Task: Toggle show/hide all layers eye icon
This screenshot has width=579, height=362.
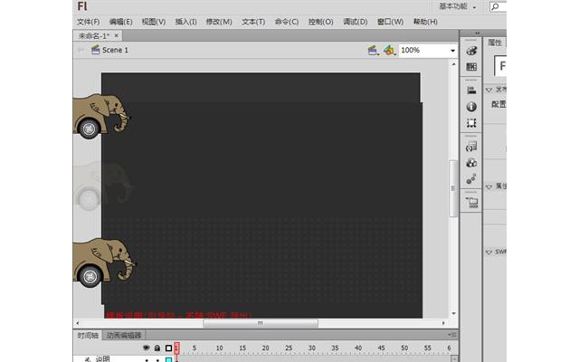Action: [147, 348]
